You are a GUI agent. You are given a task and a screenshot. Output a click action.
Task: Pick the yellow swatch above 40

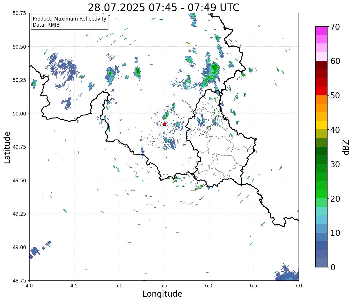(x=321, y=125)
